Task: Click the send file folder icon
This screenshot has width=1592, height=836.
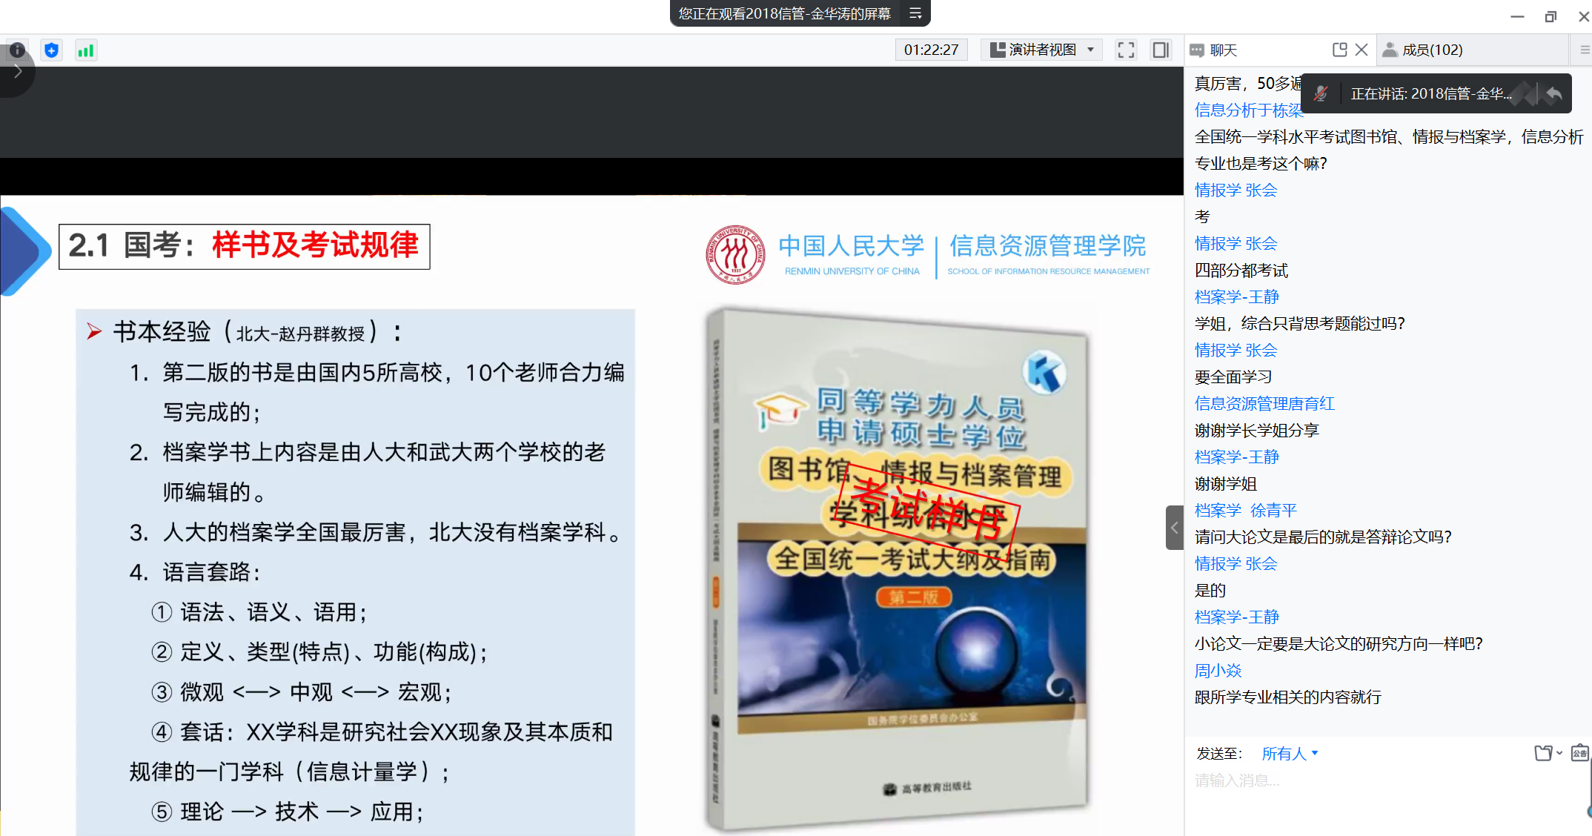Action: [x=1543, y=753]
